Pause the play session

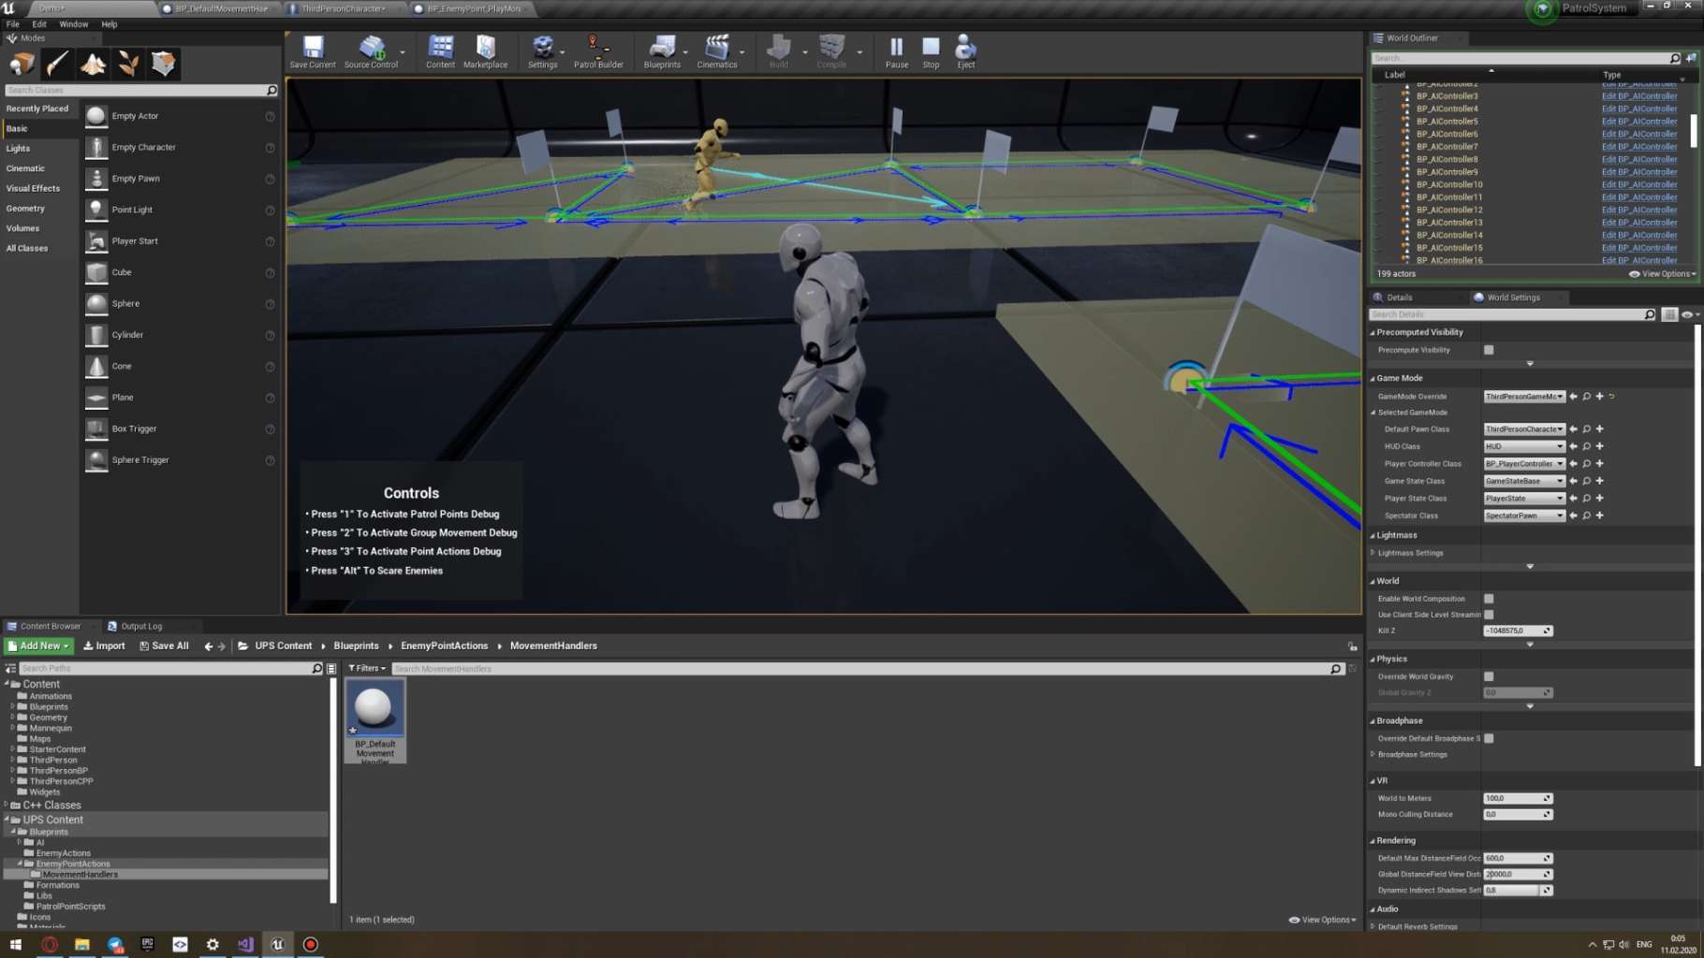897,51
